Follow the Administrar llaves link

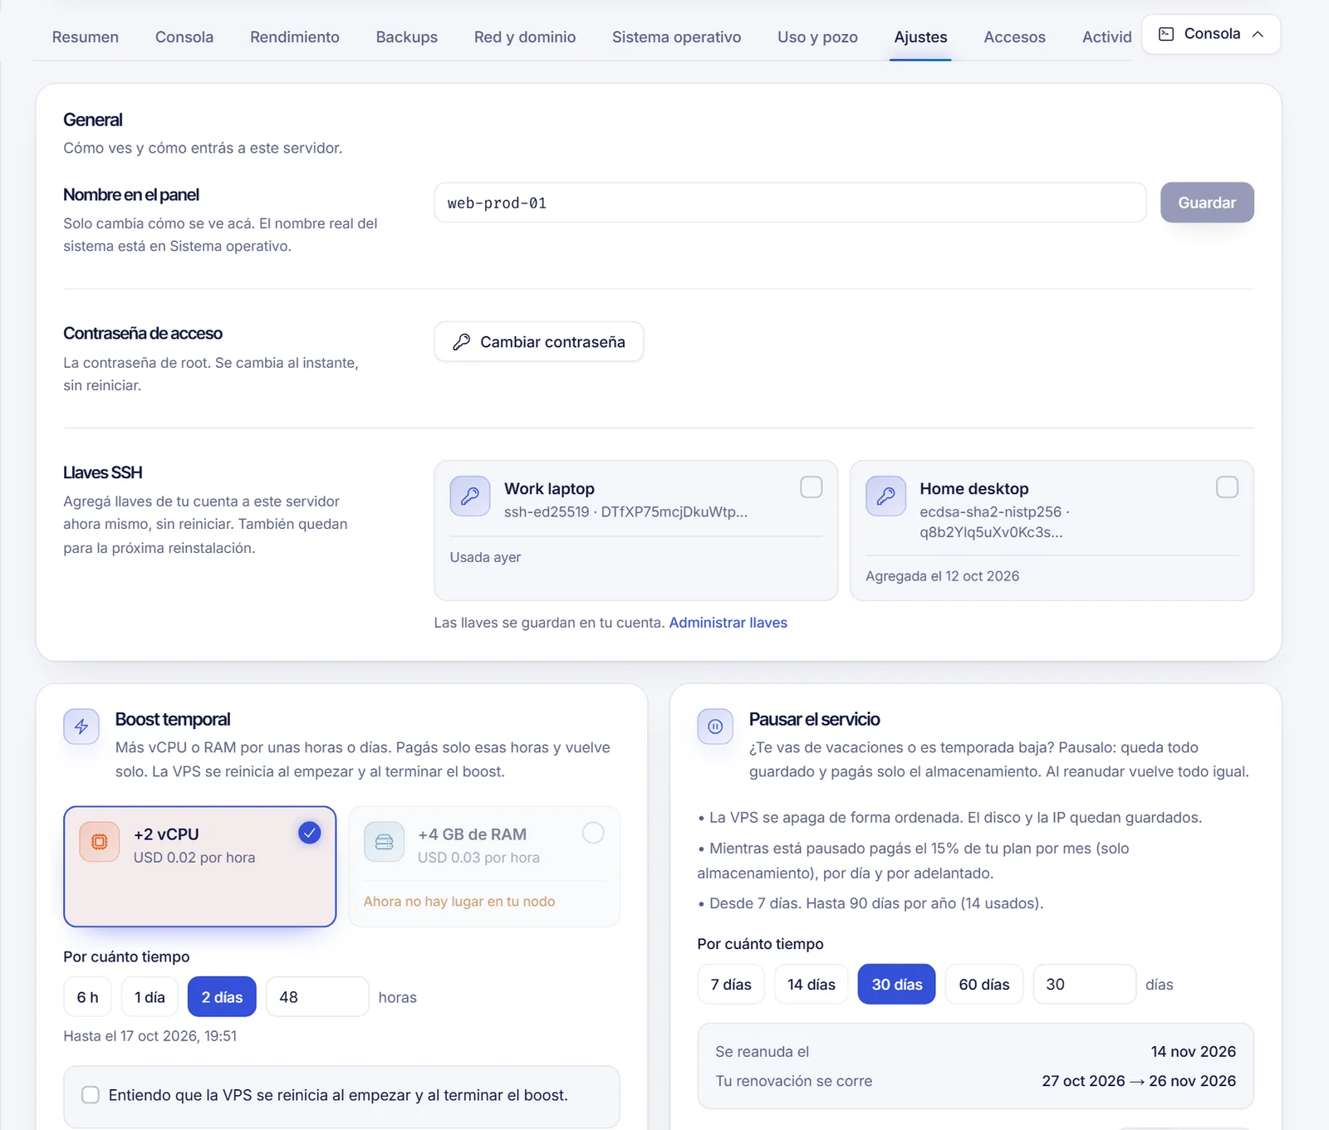coord(728,623)
